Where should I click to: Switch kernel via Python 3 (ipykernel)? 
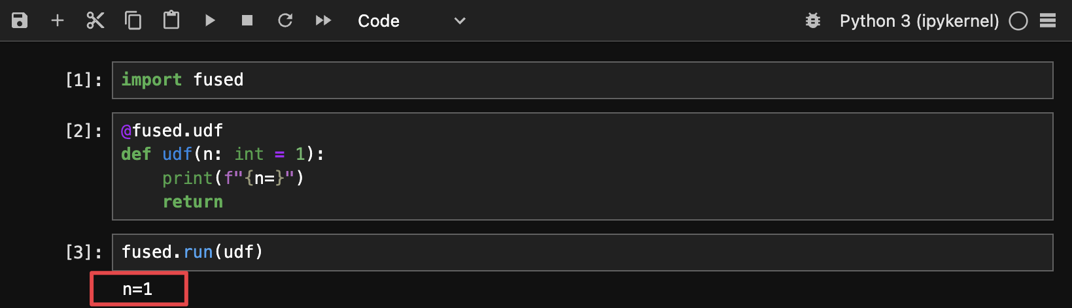[x=919, y=21]
